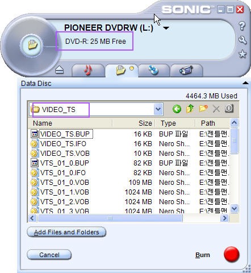Click the star favorites icon
Image resolution: width=251 pixels, height=273 pixels.
[x=242, y=54]
